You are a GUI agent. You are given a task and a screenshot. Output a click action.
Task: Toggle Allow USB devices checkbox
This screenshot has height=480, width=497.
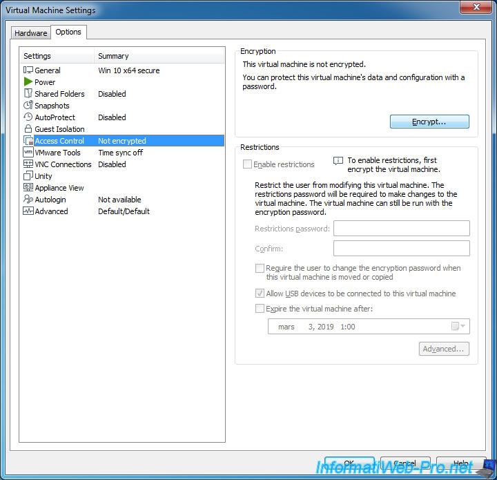pos(260,294)
